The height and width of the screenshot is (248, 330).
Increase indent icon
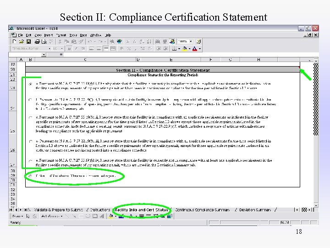[165, 49]
